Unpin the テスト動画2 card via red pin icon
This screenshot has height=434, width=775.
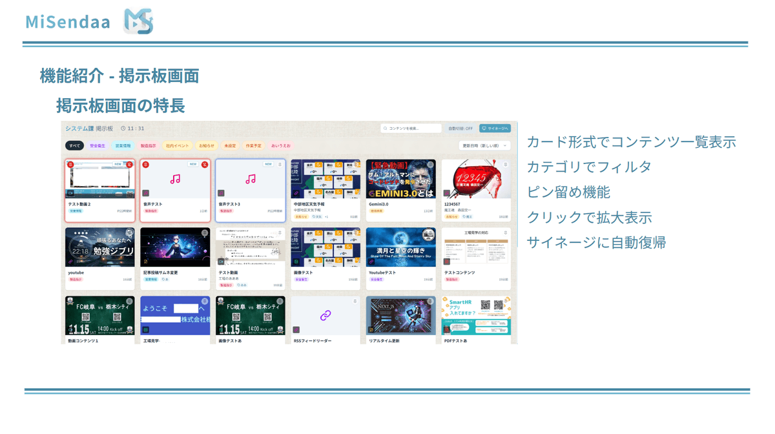[129, 165]
